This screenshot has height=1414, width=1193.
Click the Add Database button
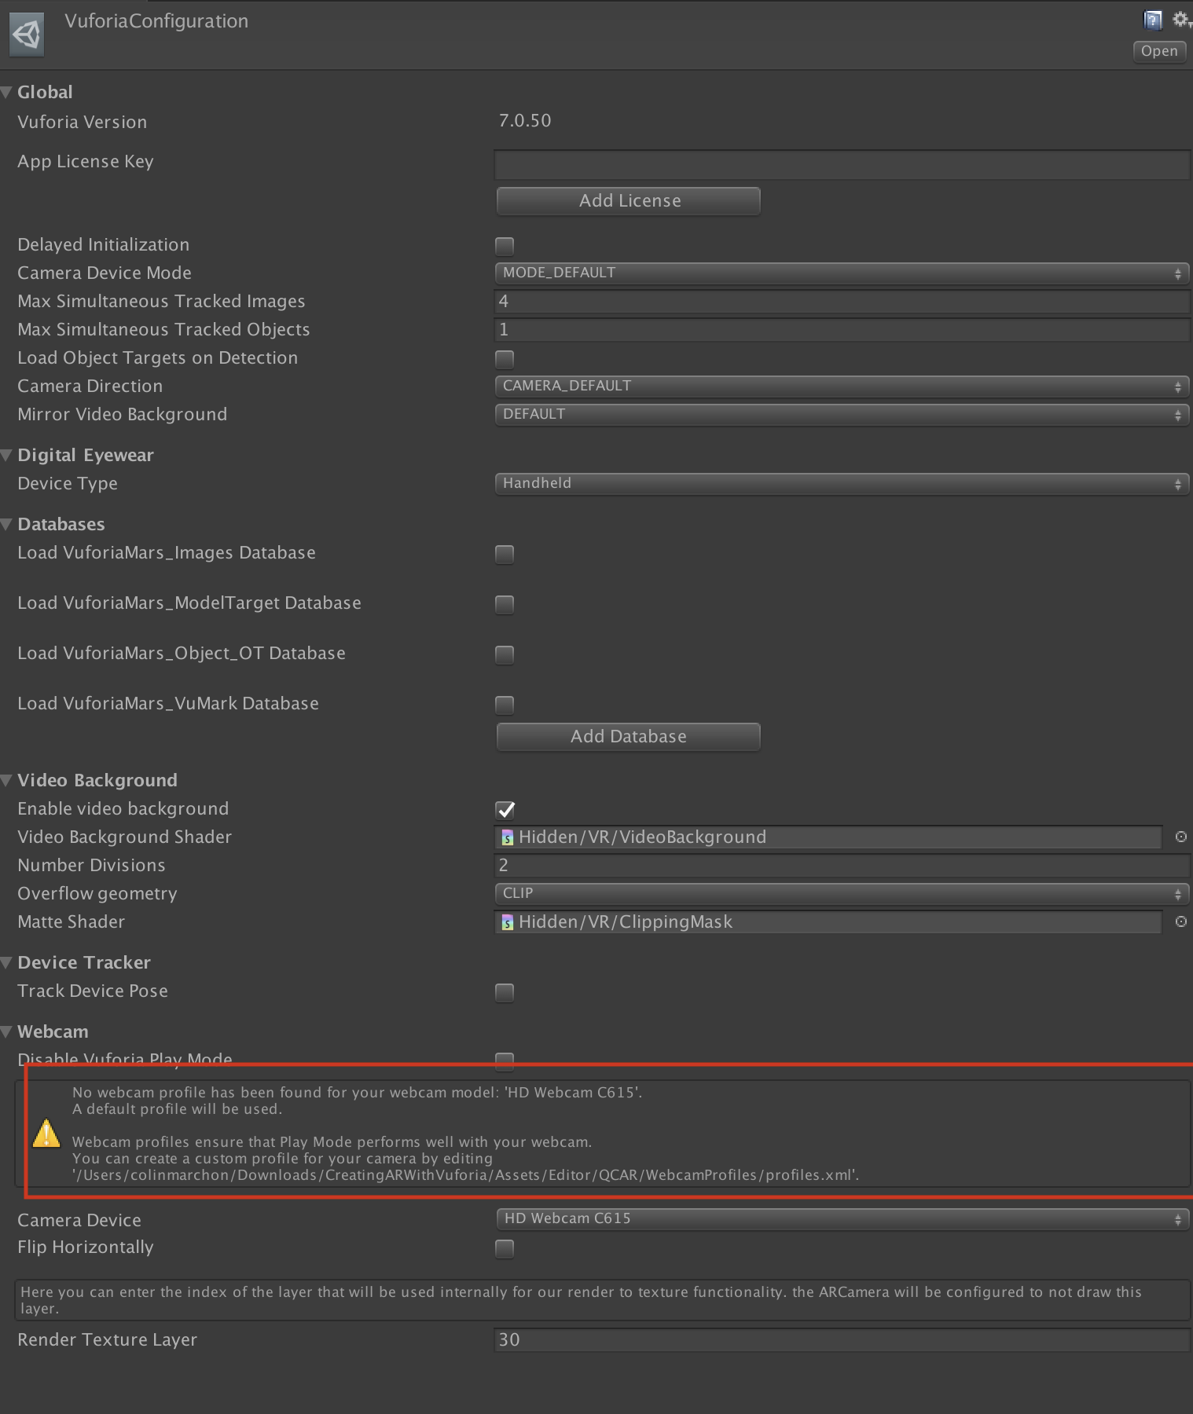(x=629, y=737)
